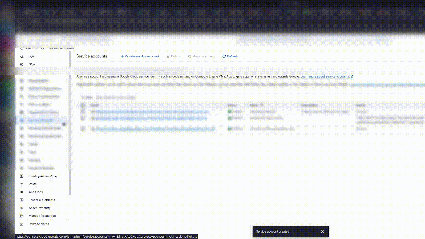Screen dimensions: 425x239
Task: Open Learn more about service accounts link
Action: tap(325, 76)
